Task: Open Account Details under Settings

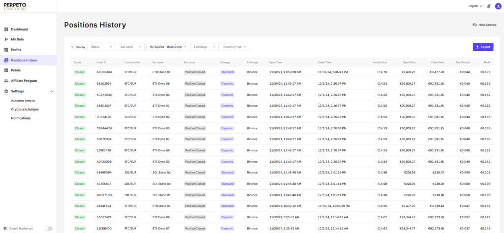Action: (23, 100)
